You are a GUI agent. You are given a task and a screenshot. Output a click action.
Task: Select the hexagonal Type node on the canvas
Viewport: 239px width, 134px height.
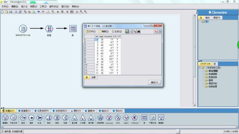point(49,29)
